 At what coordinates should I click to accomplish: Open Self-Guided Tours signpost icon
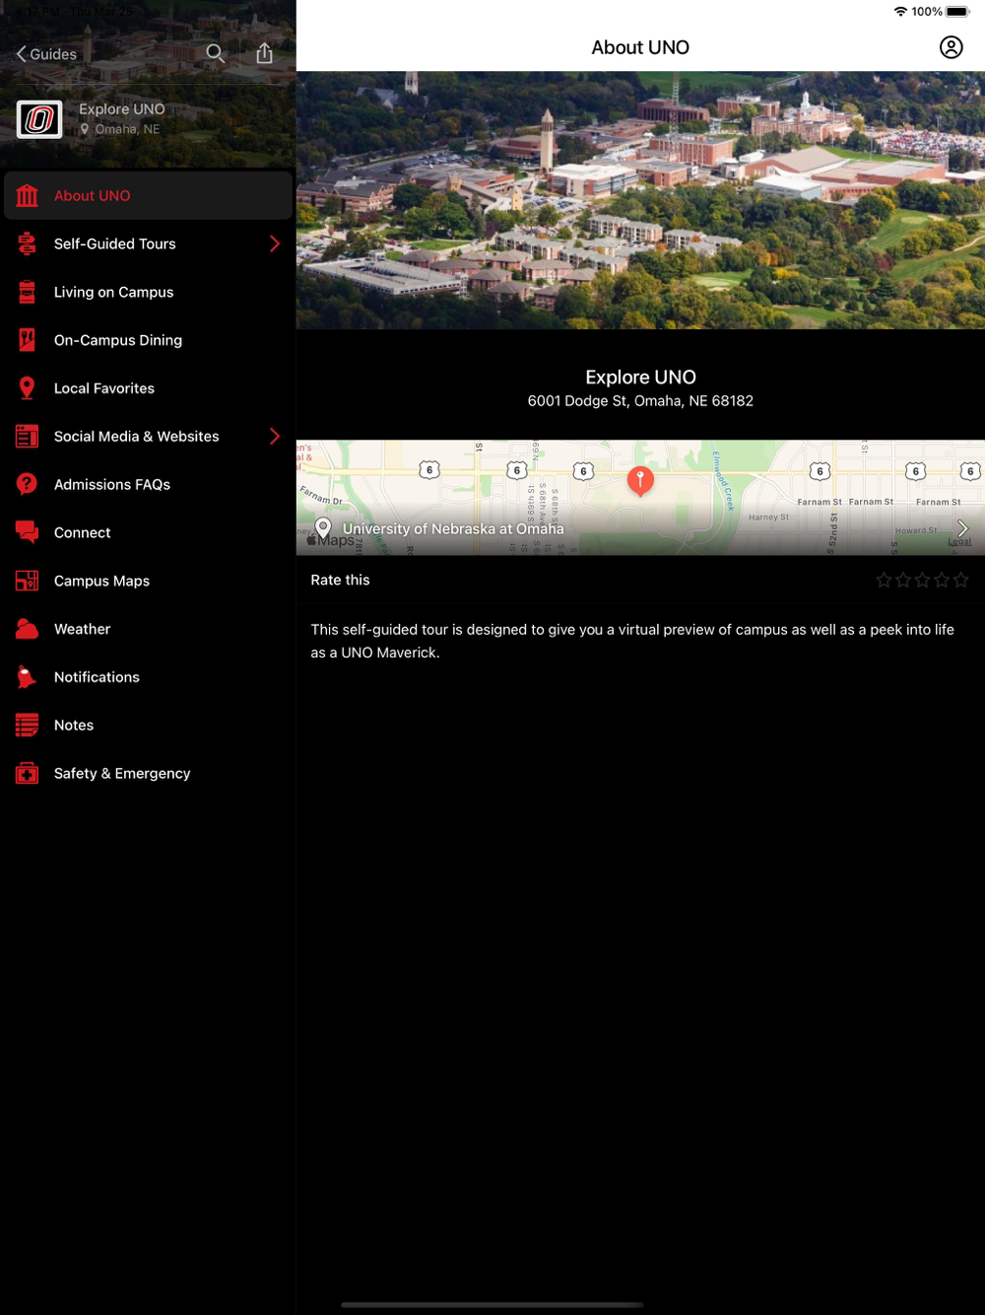(x=28, y=243)
